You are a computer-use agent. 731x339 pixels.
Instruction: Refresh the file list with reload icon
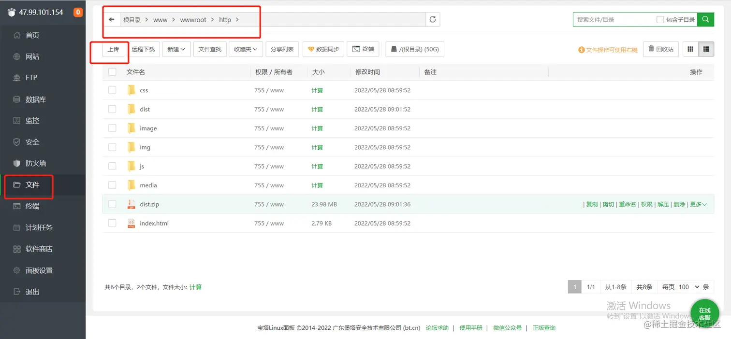(x=433, y=20)
